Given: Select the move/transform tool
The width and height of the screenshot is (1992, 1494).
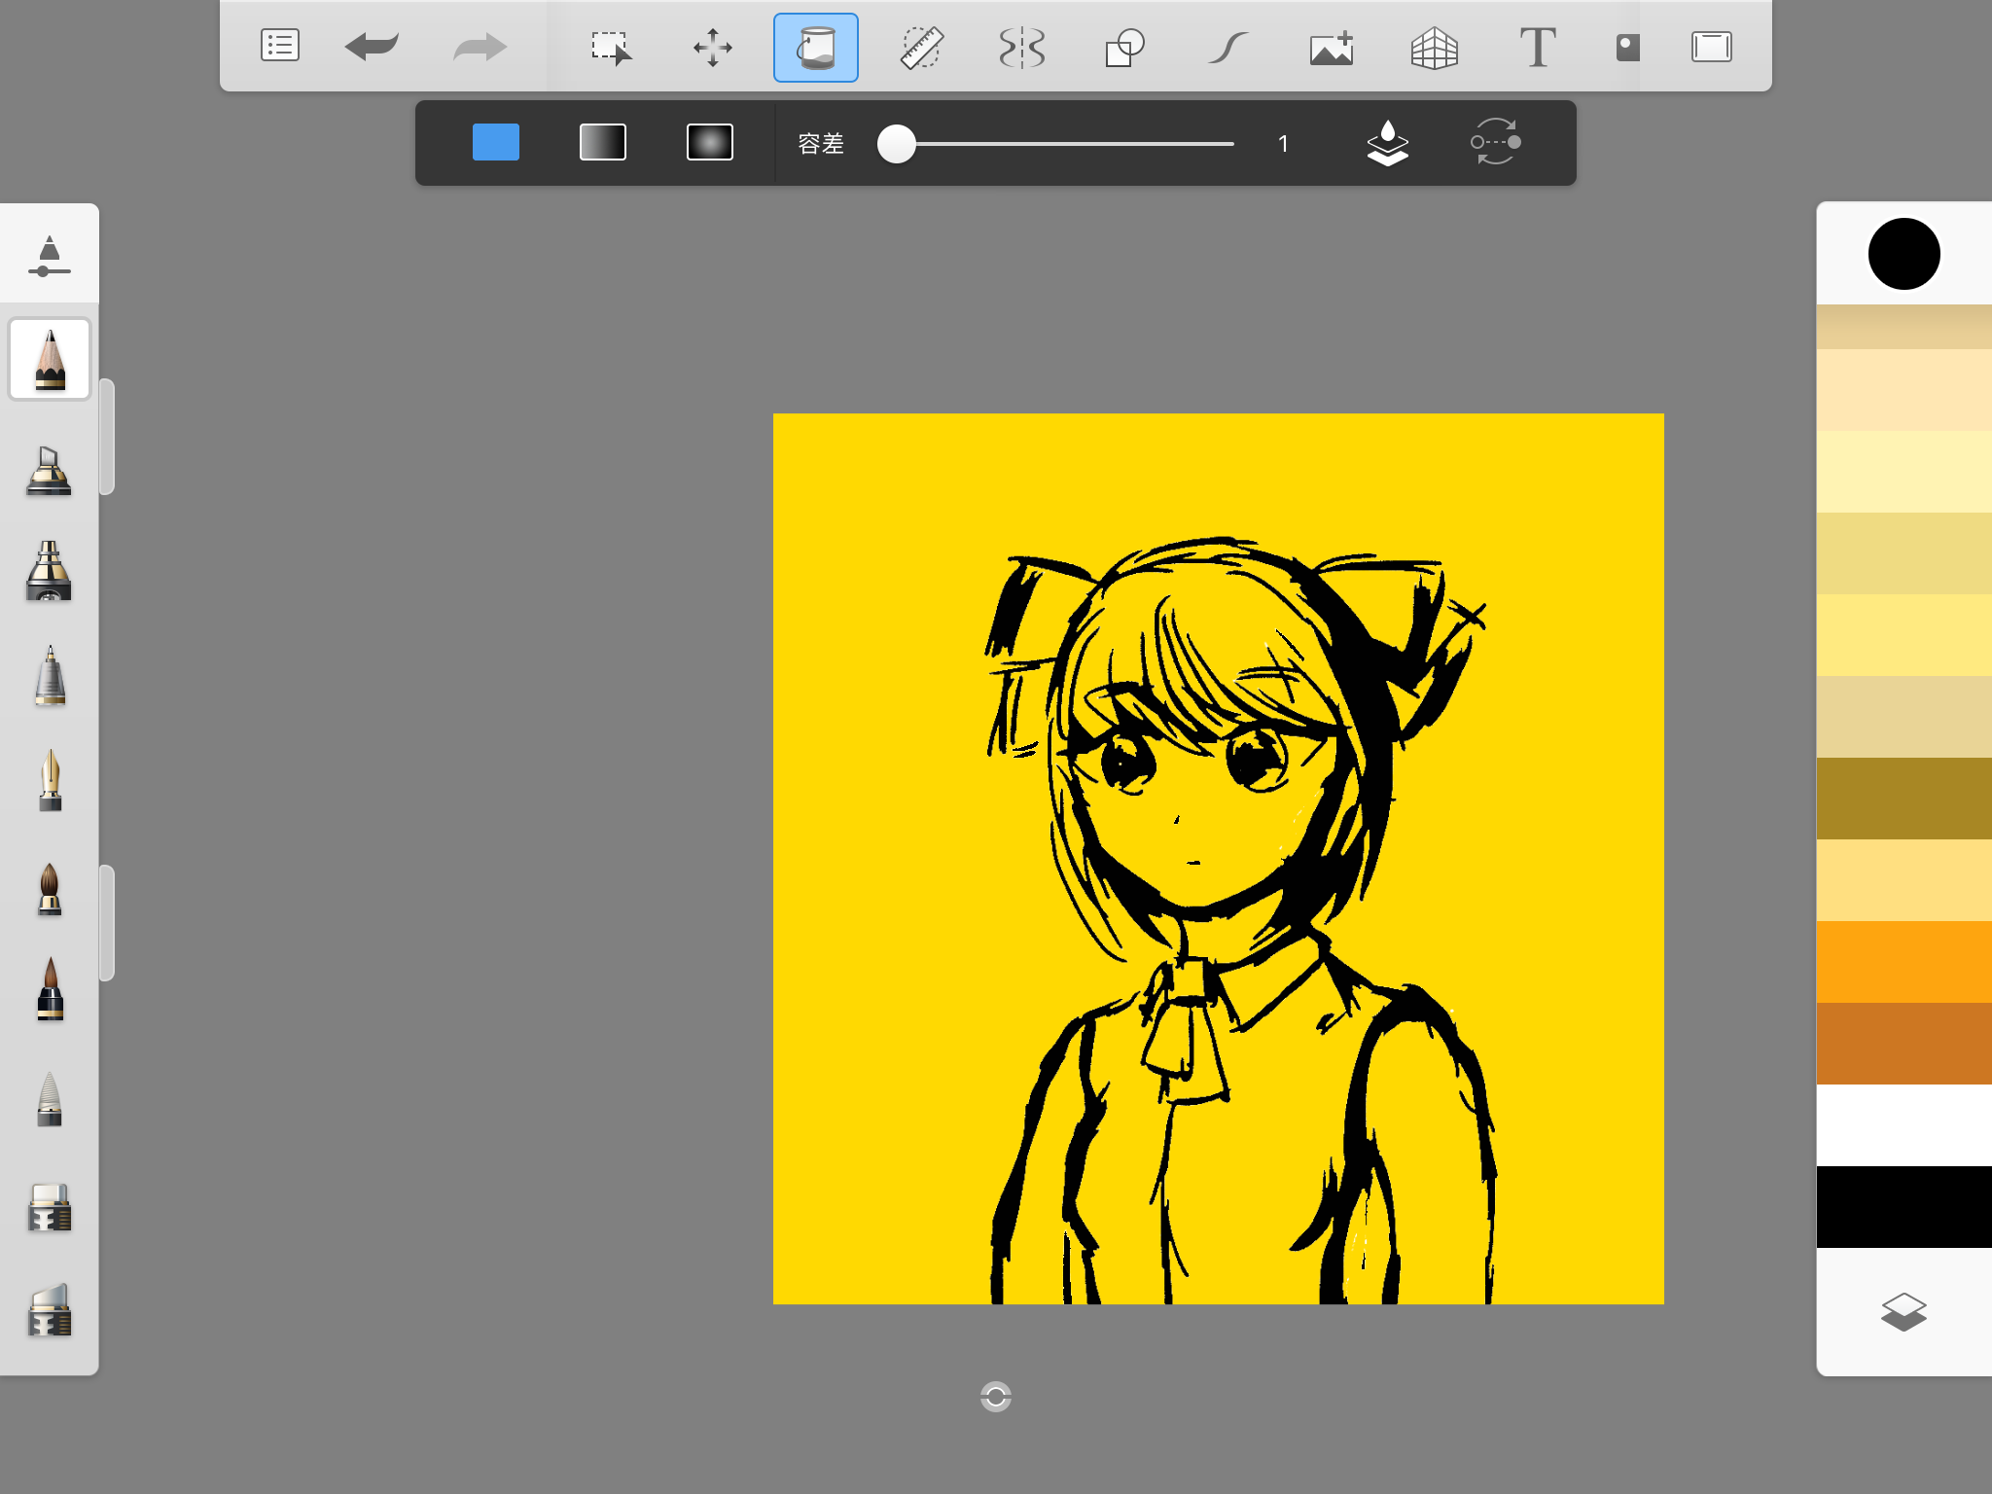Looking at the screenshot, I should (x=713, y=46).
